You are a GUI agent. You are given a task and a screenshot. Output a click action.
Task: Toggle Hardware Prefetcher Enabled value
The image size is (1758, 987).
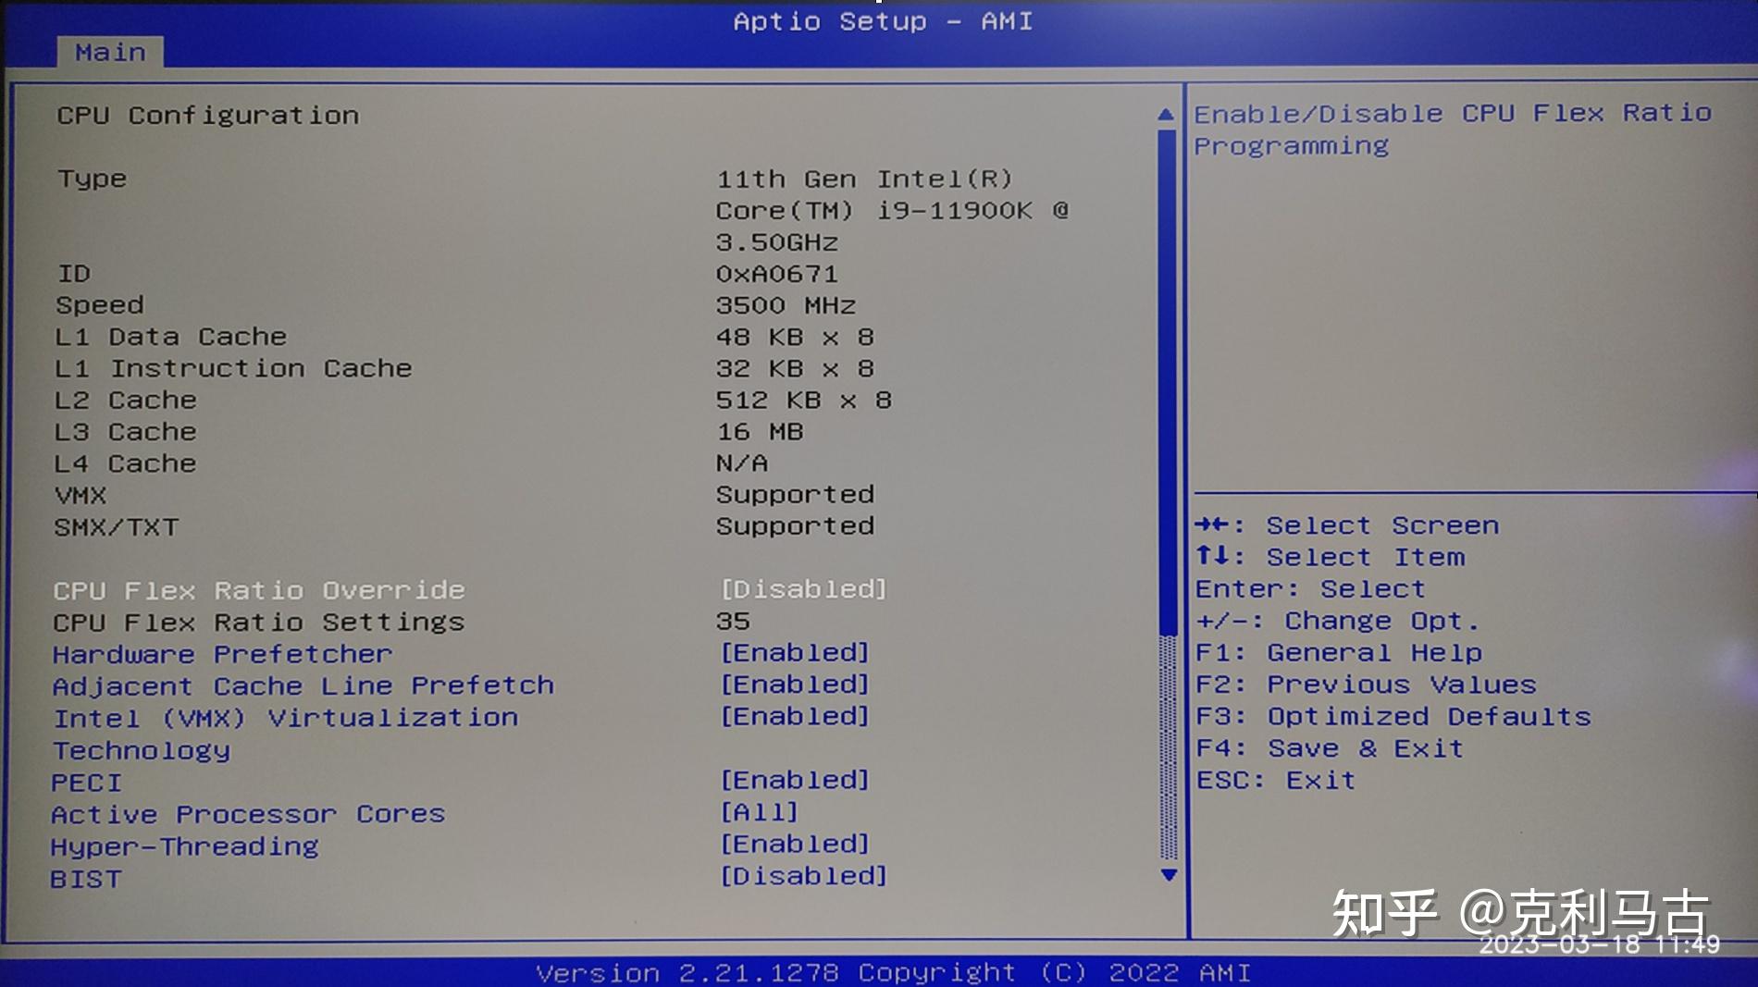[x=795, y=653]
